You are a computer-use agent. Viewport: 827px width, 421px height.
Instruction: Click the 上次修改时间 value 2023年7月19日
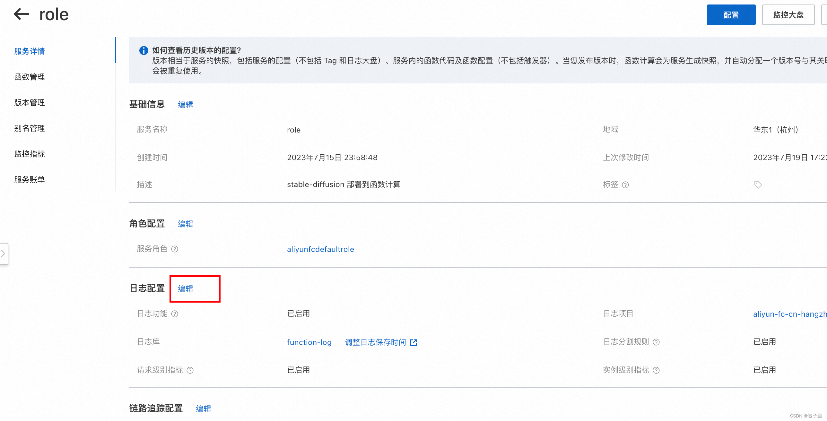coord(790,158)
